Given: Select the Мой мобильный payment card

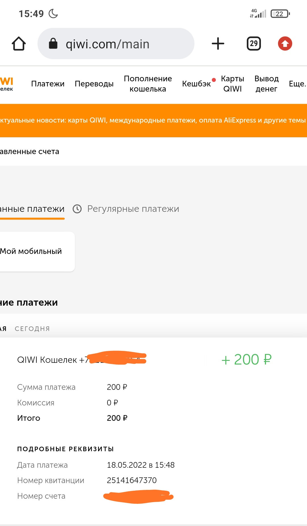Looking at the screenshot, I should click(x=37, y=252).
